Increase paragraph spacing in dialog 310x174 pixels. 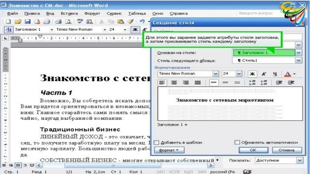(252, 83)
